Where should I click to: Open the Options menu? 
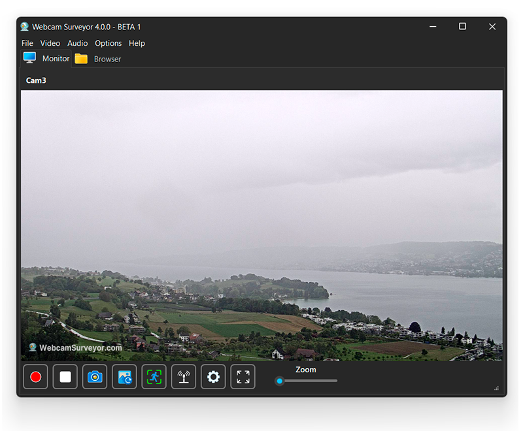(x=109, y=43)
